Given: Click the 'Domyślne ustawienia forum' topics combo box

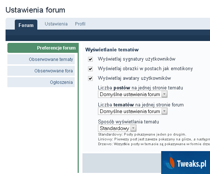Looking at the screenshot, I should (x=133, y=111).
